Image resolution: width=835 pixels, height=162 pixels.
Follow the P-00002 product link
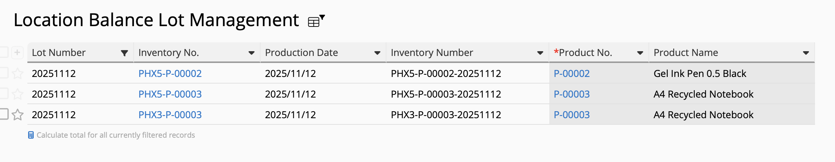[571, 74]
